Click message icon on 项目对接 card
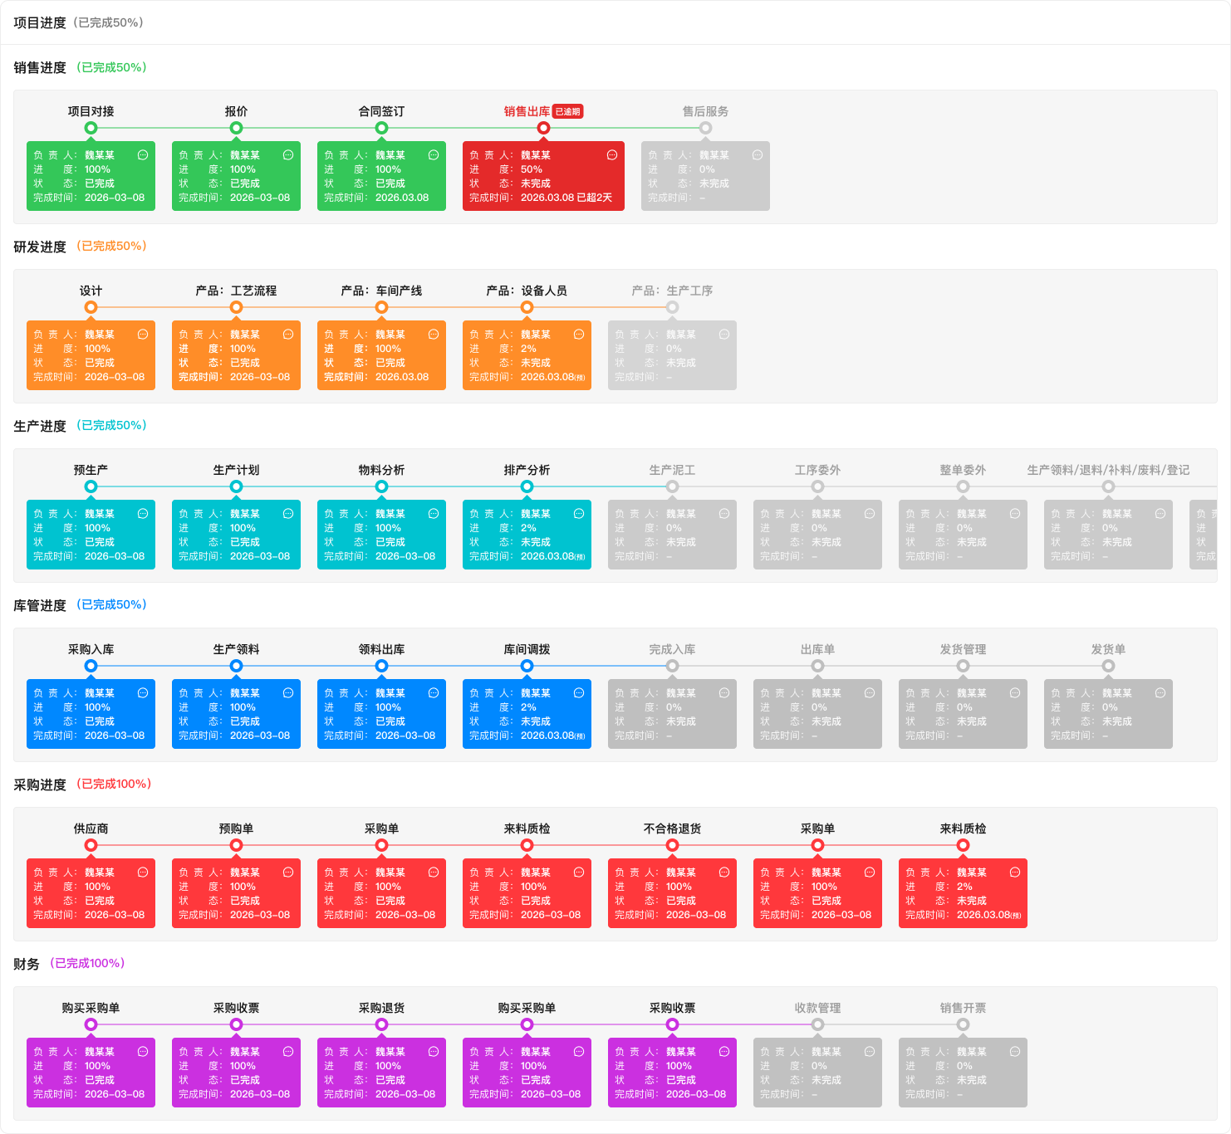1231x1134 pixels. 143,155
